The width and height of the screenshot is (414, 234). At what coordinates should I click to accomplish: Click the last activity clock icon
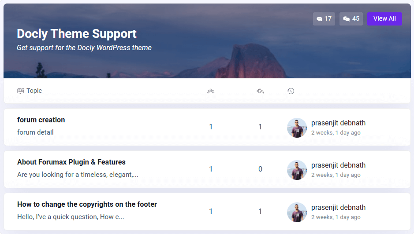[291, 91]
